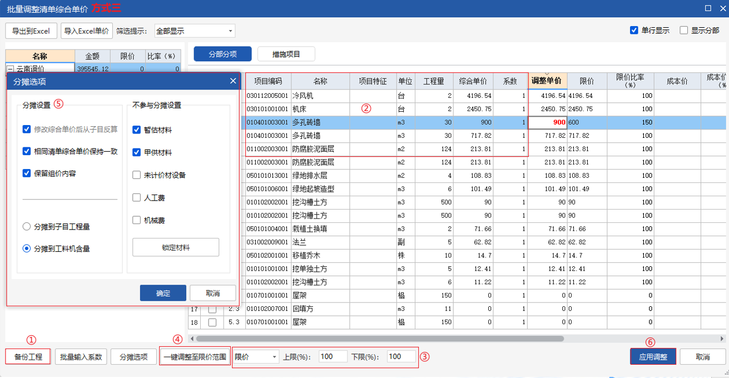Toggle 修改综合单价后从子目反算 checkbox
The image size is (729, 378).
click(x=27, y=129)
